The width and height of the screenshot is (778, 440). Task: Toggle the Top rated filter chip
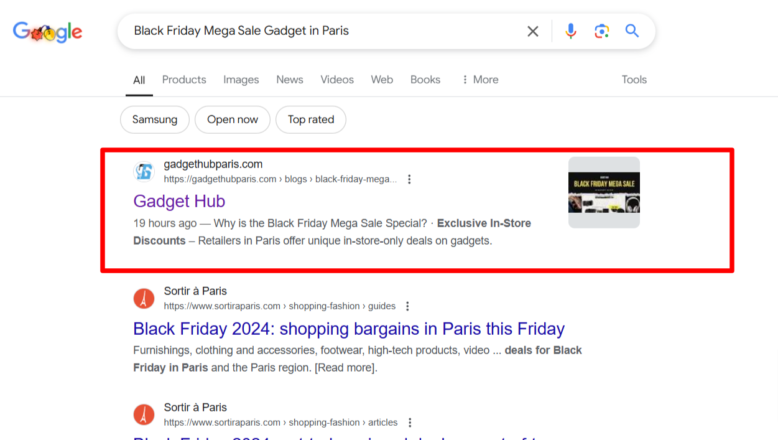tap(311, 119)
